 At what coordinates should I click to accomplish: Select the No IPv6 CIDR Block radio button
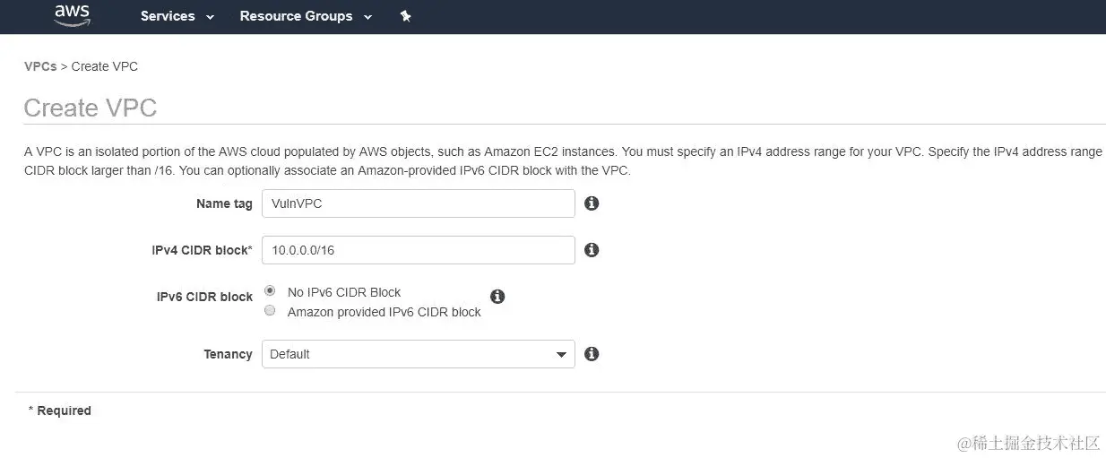270,291
